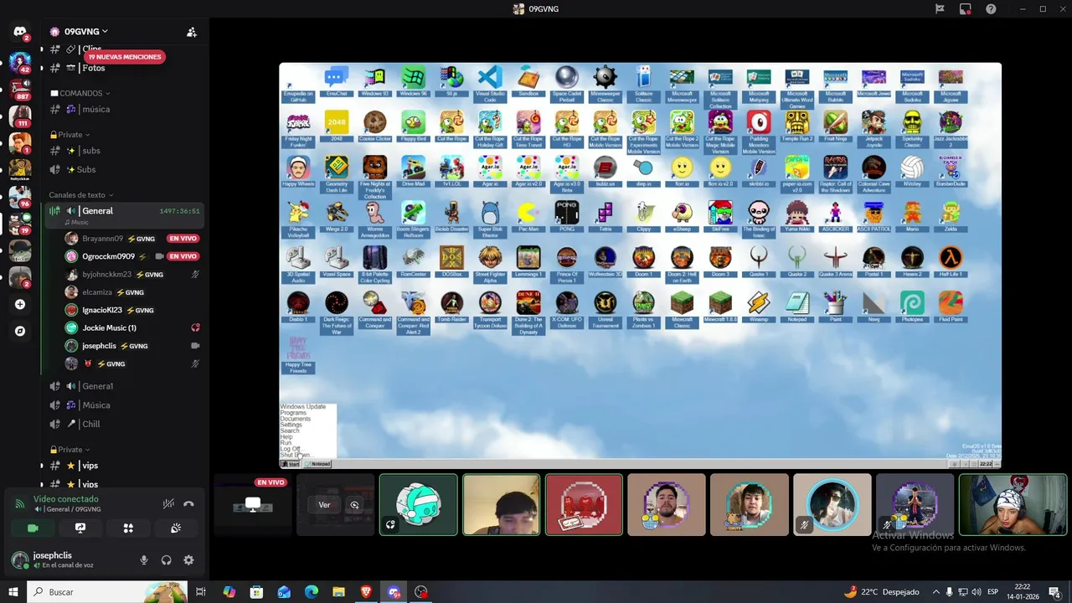1072x603 pixels.
Task: Click the 19 nuevas menciones pill
Action: 123,57
